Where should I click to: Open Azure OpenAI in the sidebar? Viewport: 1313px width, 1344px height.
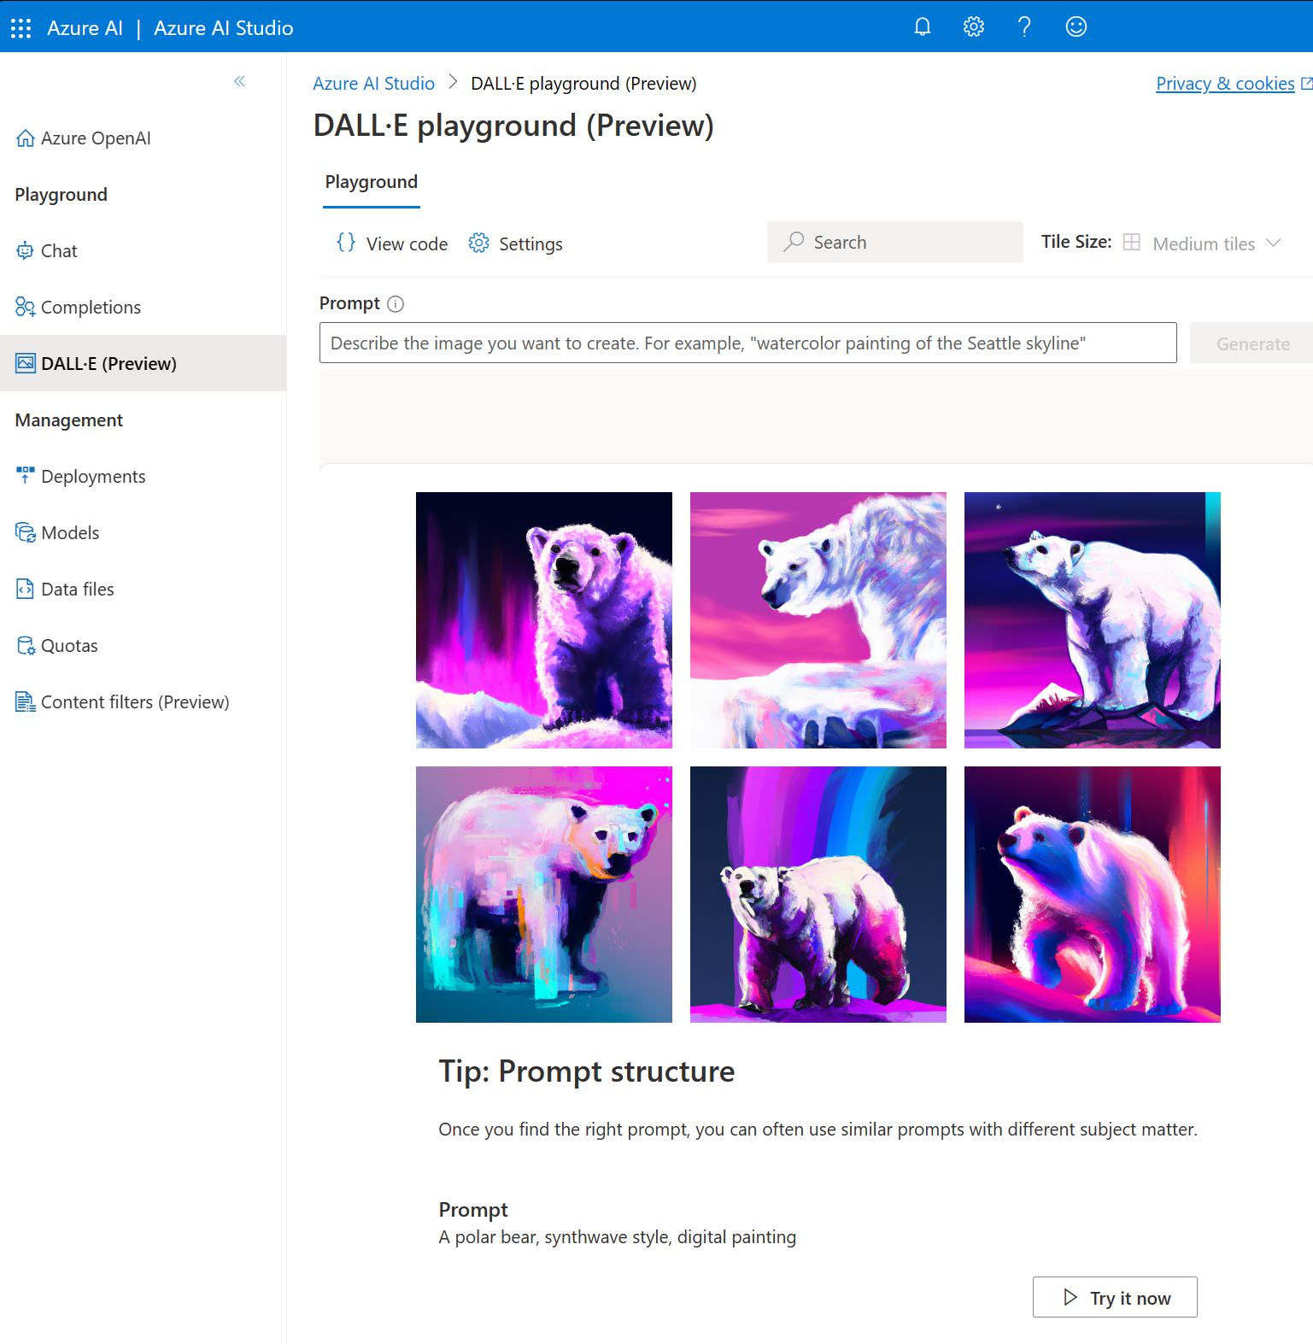(96, 138)
